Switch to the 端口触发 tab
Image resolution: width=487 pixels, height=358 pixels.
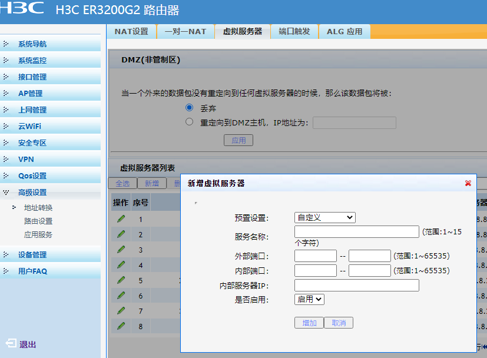294,32
